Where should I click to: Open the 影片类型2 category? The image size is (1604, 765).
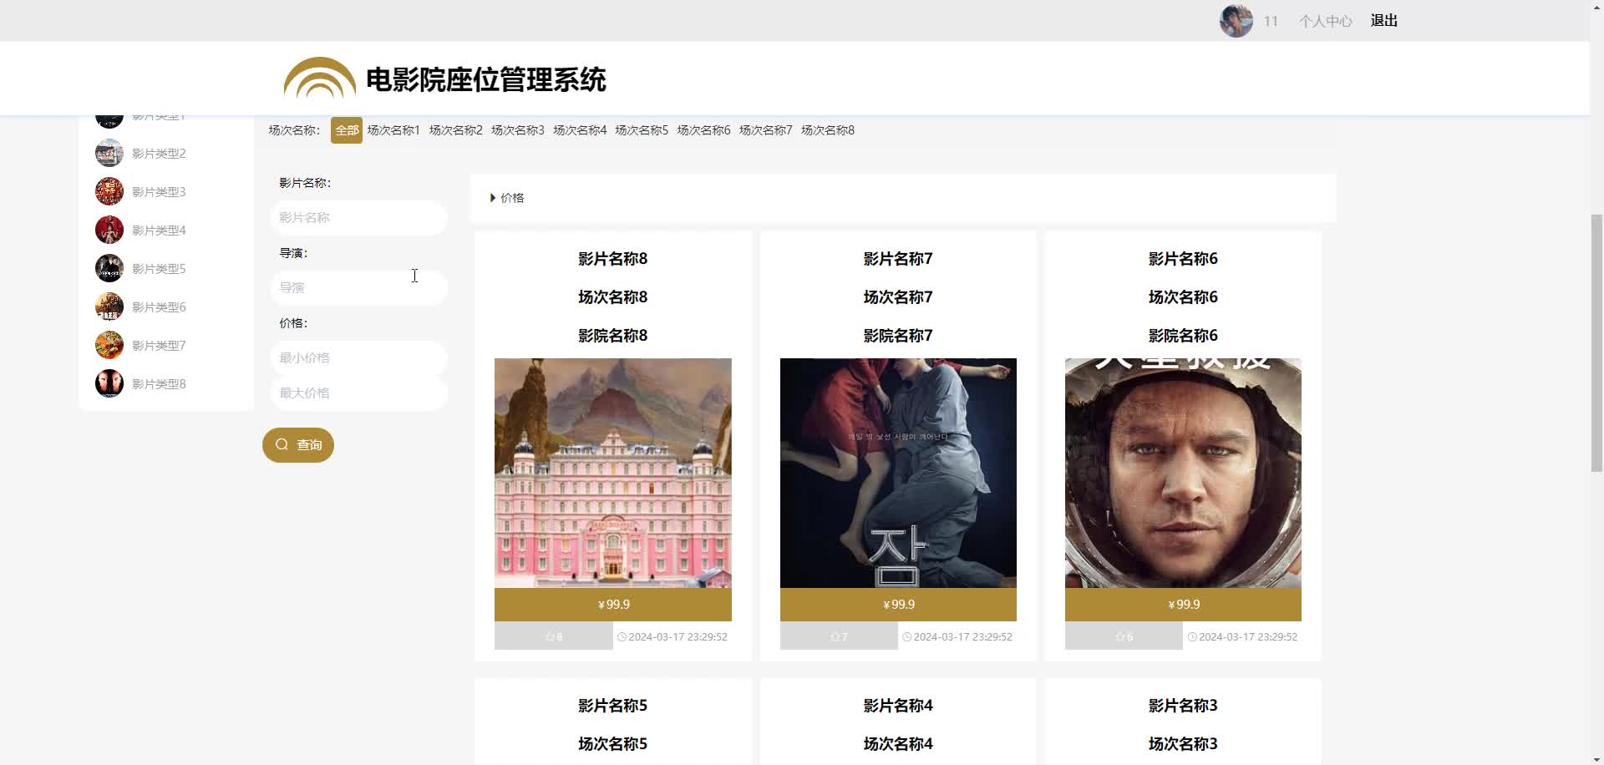click(x=159, y=154)
